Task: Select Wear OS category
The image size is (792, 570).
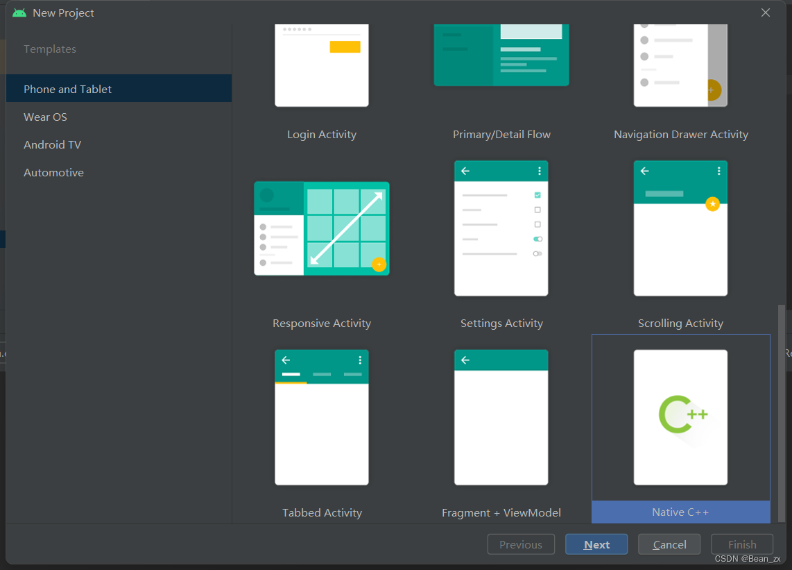Action: tap(119, 117)
